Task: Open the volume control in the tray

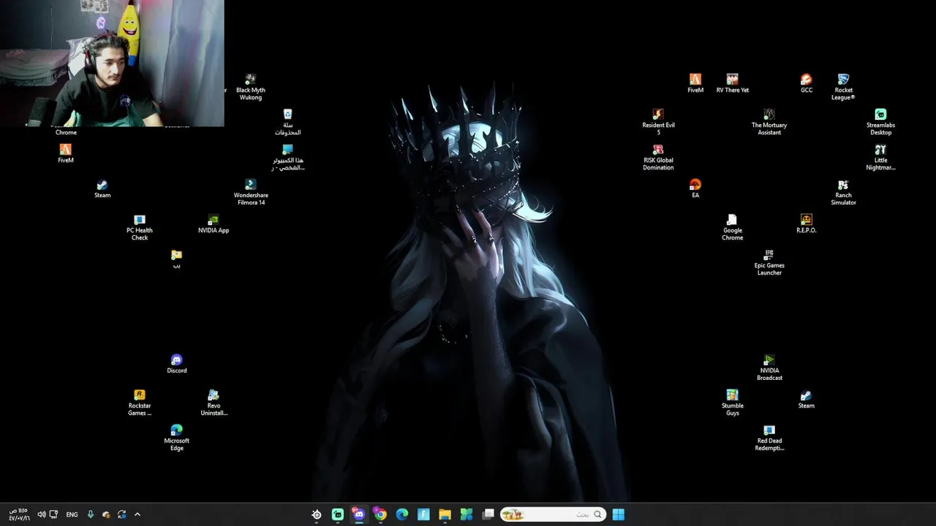Action: (42, 514)
